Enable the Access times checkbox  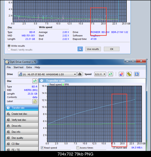click(x=78, y=148)
